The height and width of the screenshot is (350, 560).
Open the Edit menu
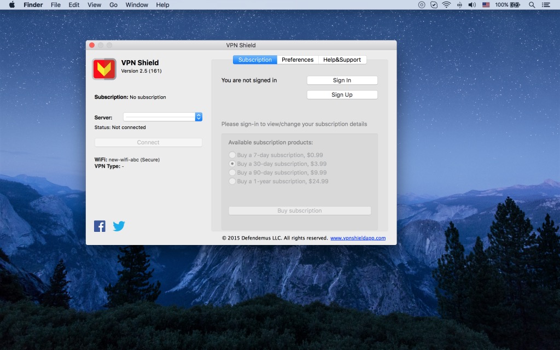tap(74, 4)
